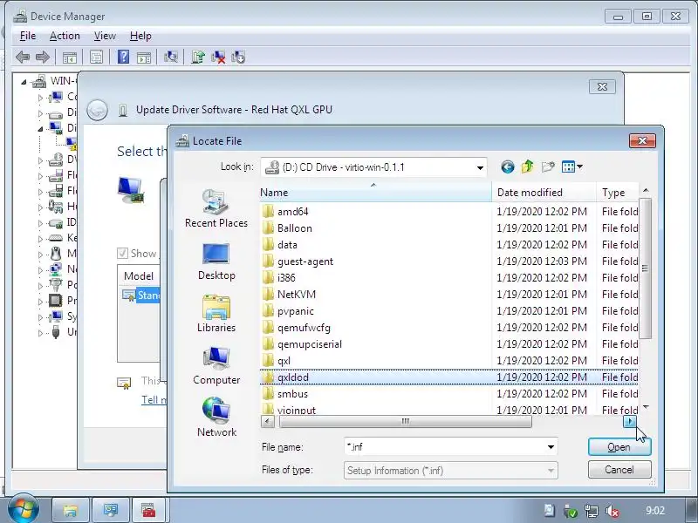Select Libraries in the places bar
Viewport: 698px width, 523px height.
(216, 314)
